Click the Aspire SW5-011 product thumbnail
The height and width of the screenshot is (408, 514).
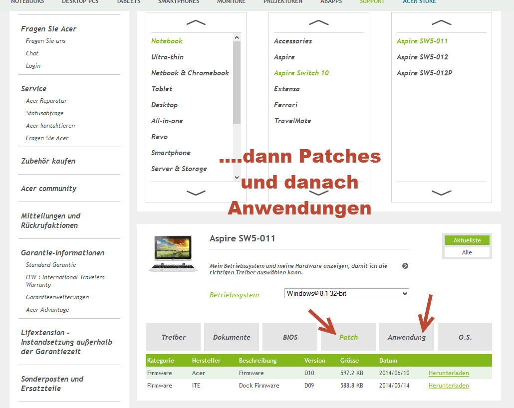tap(173, 253)
